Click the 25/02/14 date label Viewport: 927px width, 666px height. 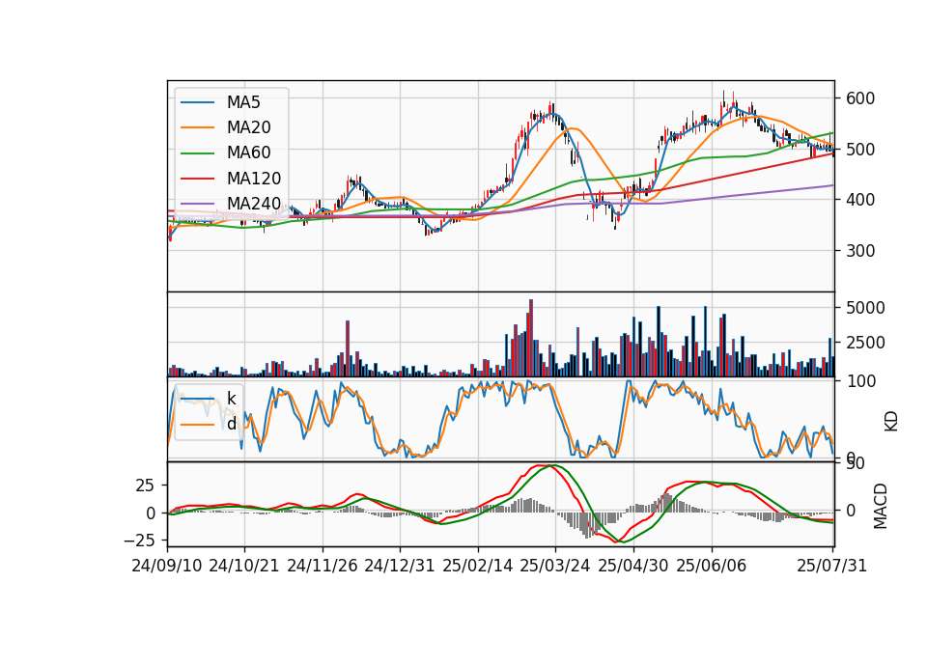[478, 566]
